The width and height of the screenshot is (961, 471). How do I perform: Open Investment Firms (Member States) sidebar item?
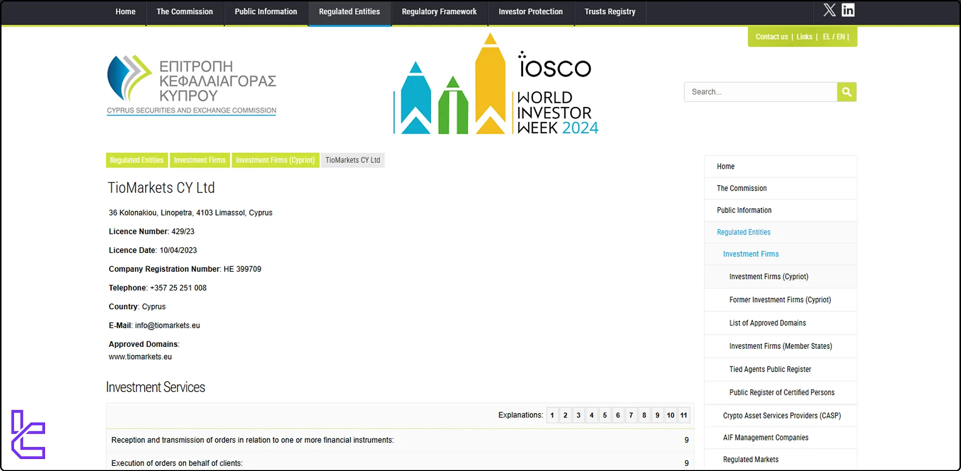780,346
